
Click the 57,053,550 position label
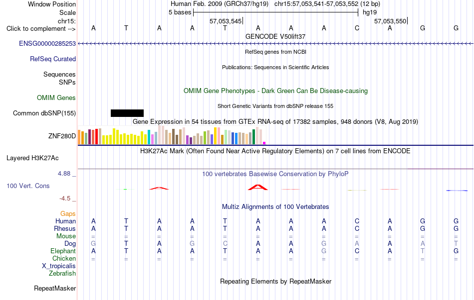pos(390,21)
